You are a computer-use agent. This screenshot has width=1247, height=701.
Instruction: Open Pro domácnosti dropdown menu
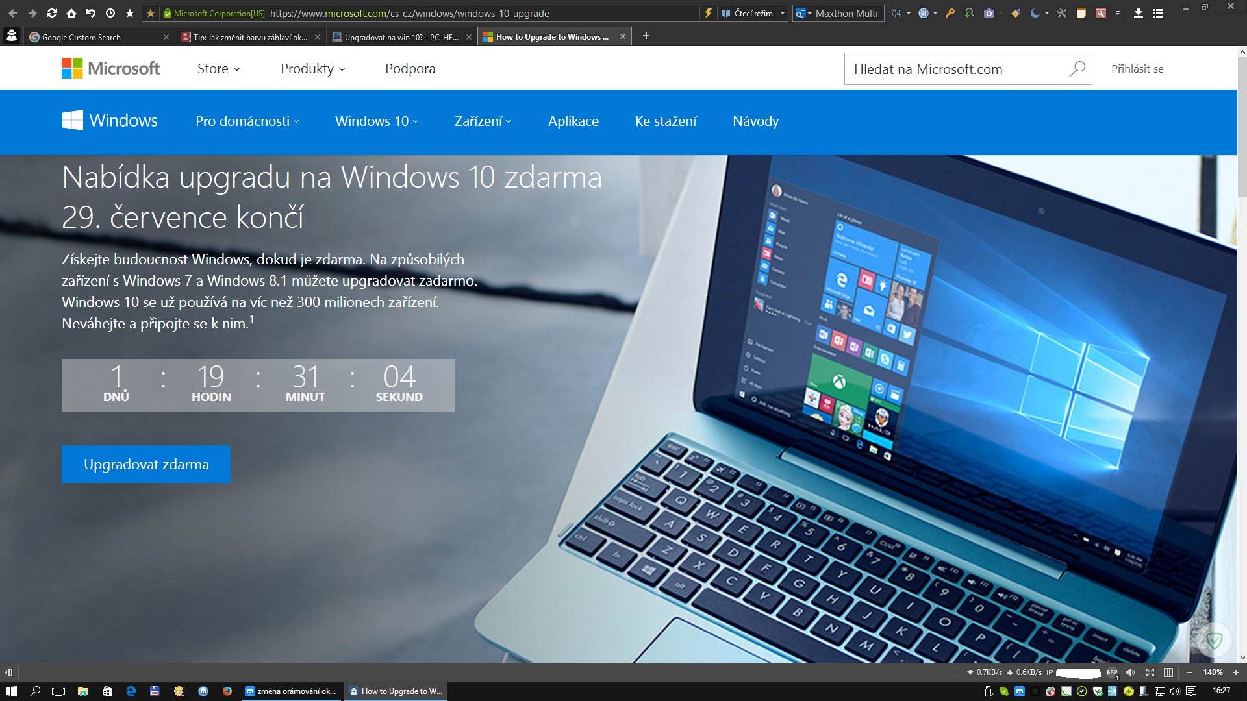(247, 121)
